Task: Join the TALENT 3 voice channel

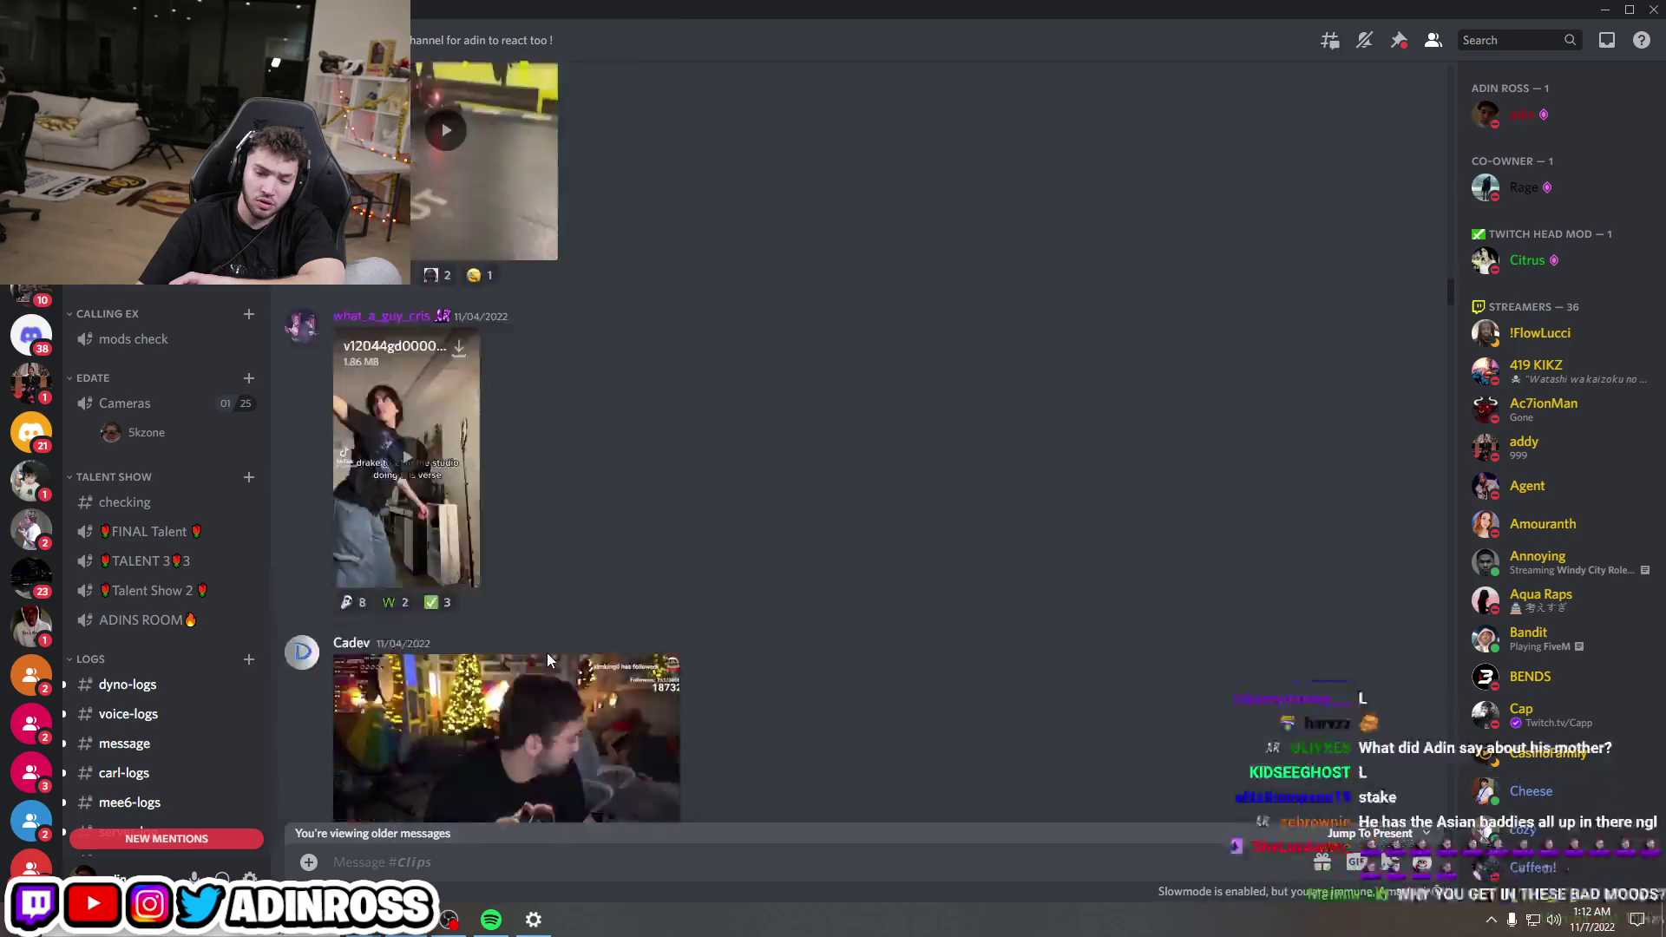Action: pos(167,561)
